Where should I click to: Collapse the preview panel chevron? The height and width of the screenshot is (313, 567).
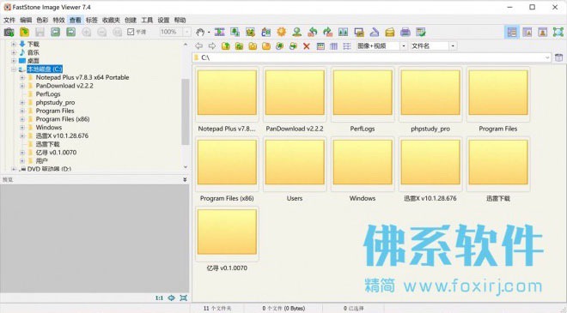click(185, 179)
